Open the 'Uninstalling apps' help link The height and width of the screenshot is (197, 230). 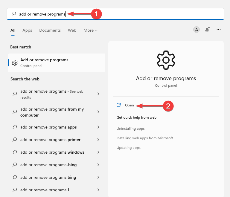coord(130,129)
